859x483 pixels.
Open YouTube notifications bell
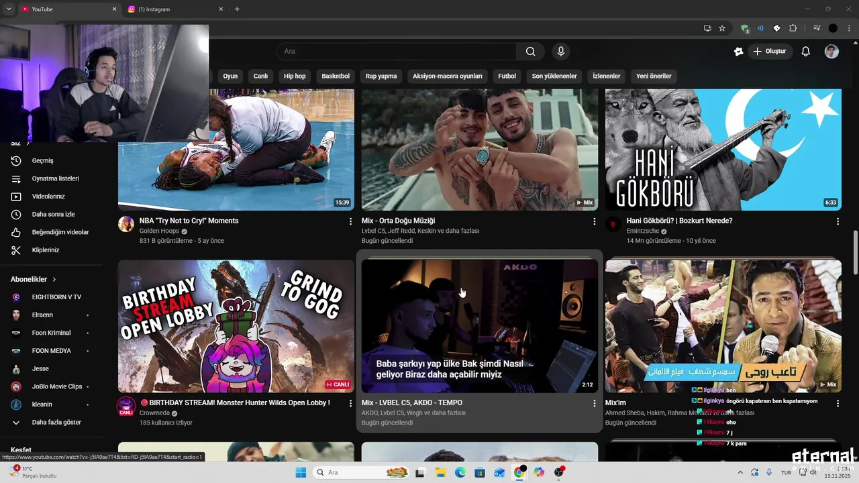(x=806, y=52)
